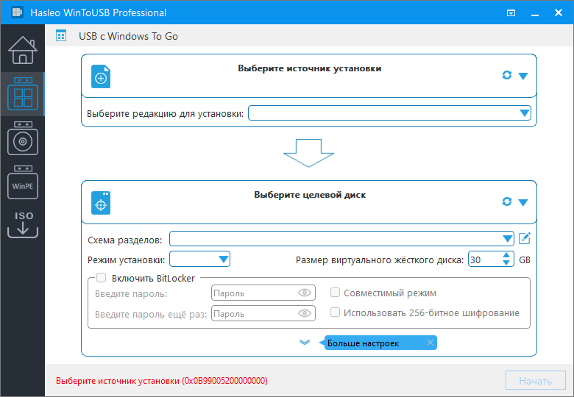
Task: Enable the BitLocker checkbox
Action: pos(102,278)
